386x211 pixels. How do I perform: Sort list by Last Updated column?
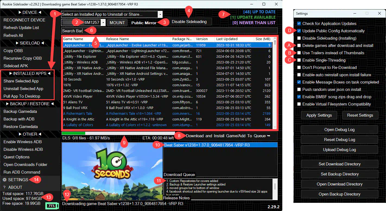(227, 39)
